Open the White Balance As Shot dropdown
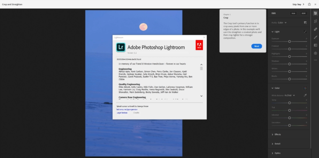Screen dimensions: 319x158 [289, 95]
